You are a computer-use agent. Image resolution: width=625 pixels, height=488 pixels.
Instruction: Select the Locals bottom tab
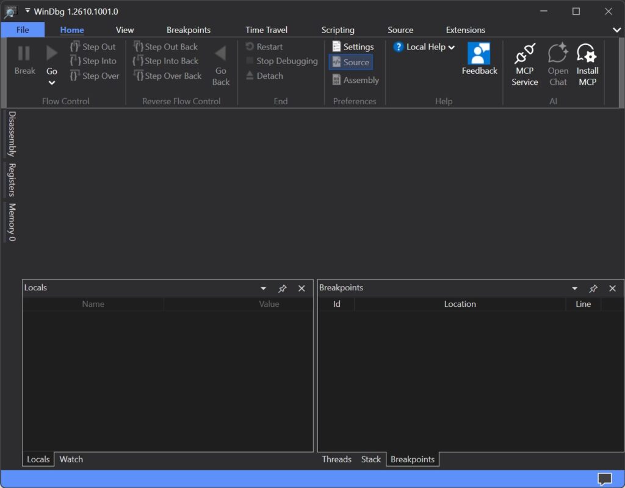coord(38,459)
